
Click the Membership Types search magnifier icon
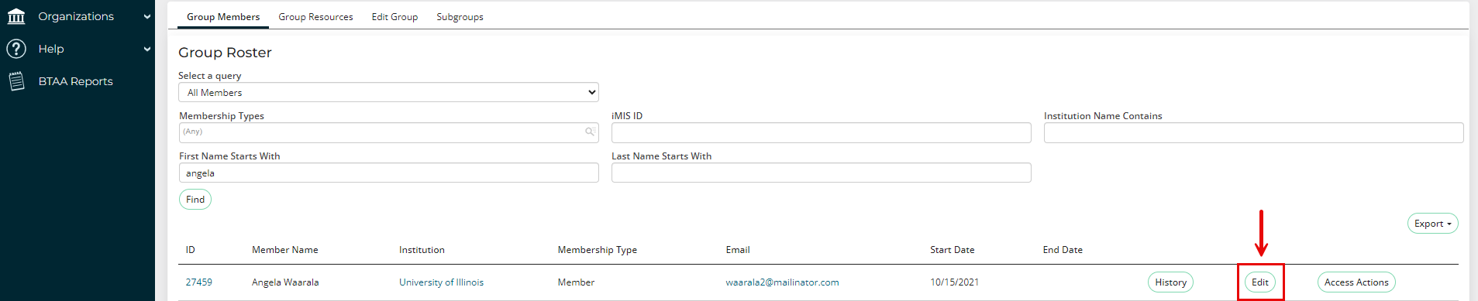[590, 132]
